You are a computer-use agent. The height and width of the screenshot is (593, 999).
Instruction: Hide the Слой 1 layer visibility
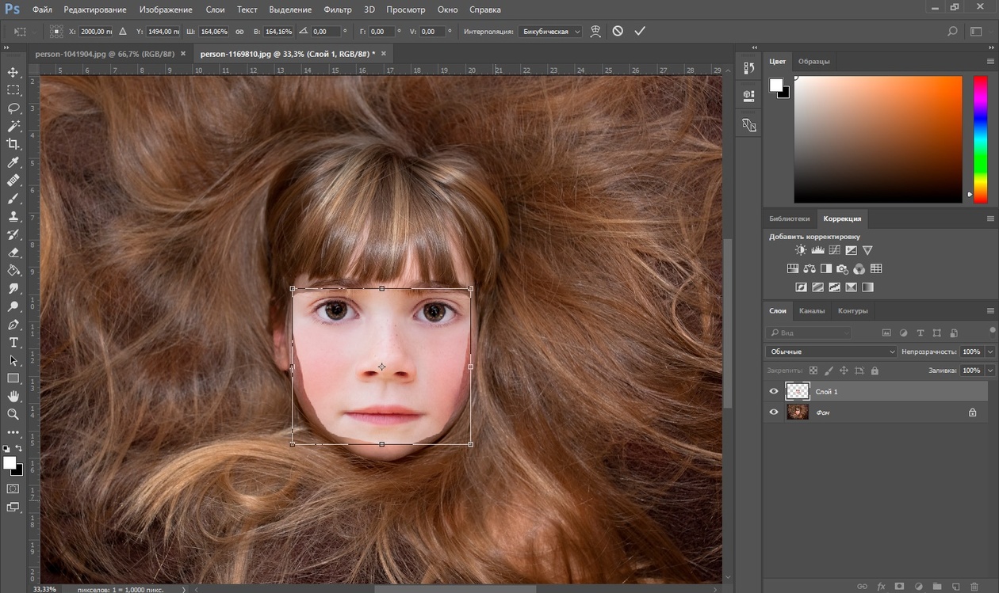tap(774, 391)
